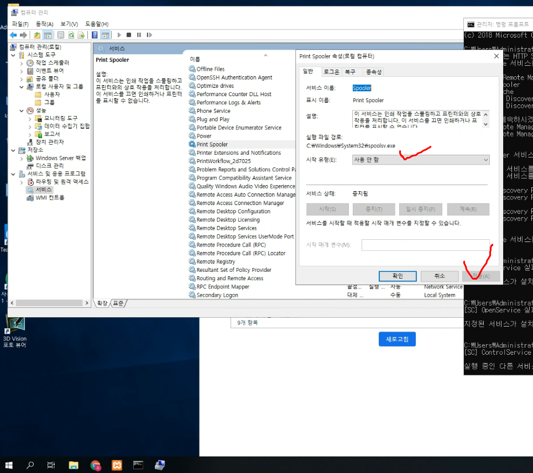Switch to the 표준 view tab
The width and height of the screenshot is (533, 473).
(118, 303)
